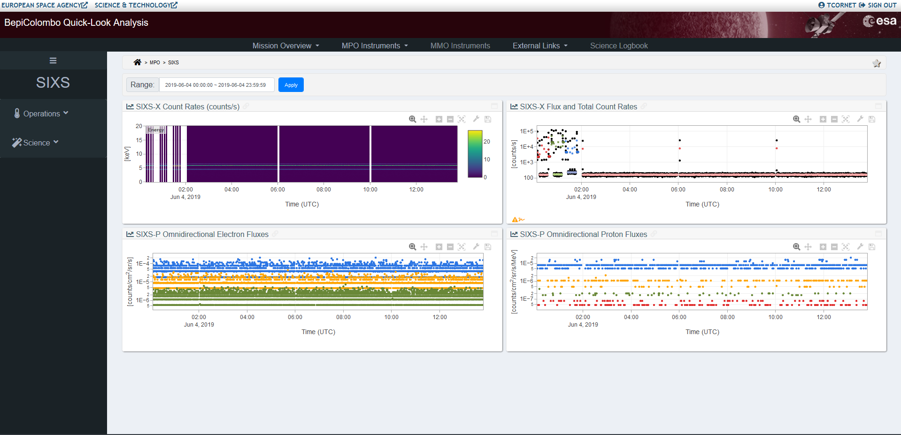Viewport: 901px width, 435px height.
Task: Zoom out on SIXS-X Count Rates plot
Action: (x=450, y=119)
